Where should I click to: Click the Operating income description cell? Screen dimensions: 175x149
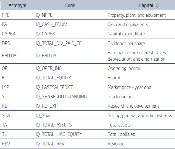click(124, 68)
